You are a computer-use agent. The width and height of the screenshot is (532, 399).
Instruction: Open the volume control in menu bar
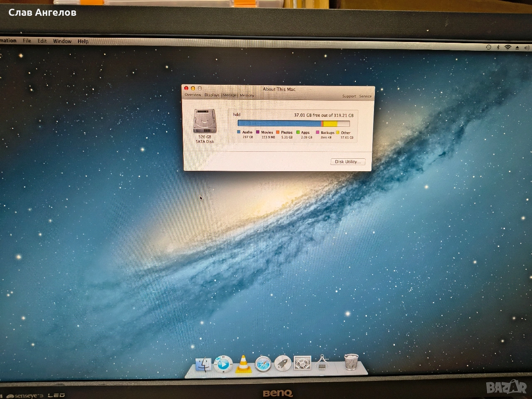pos(527,48)
